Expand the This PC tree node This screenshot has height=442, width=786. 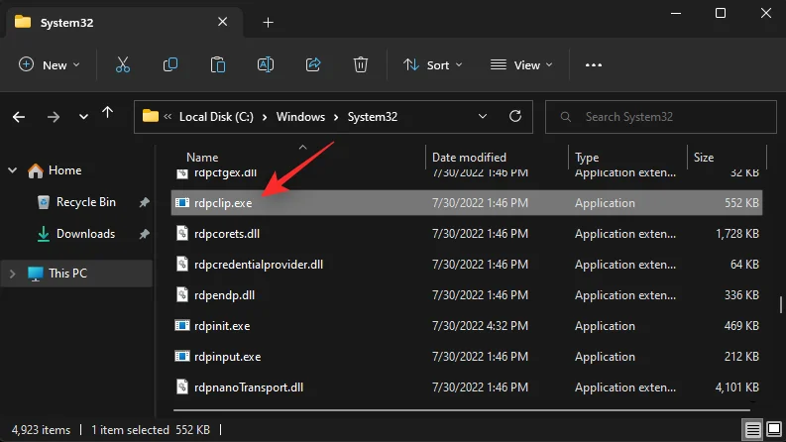(13, 274)
